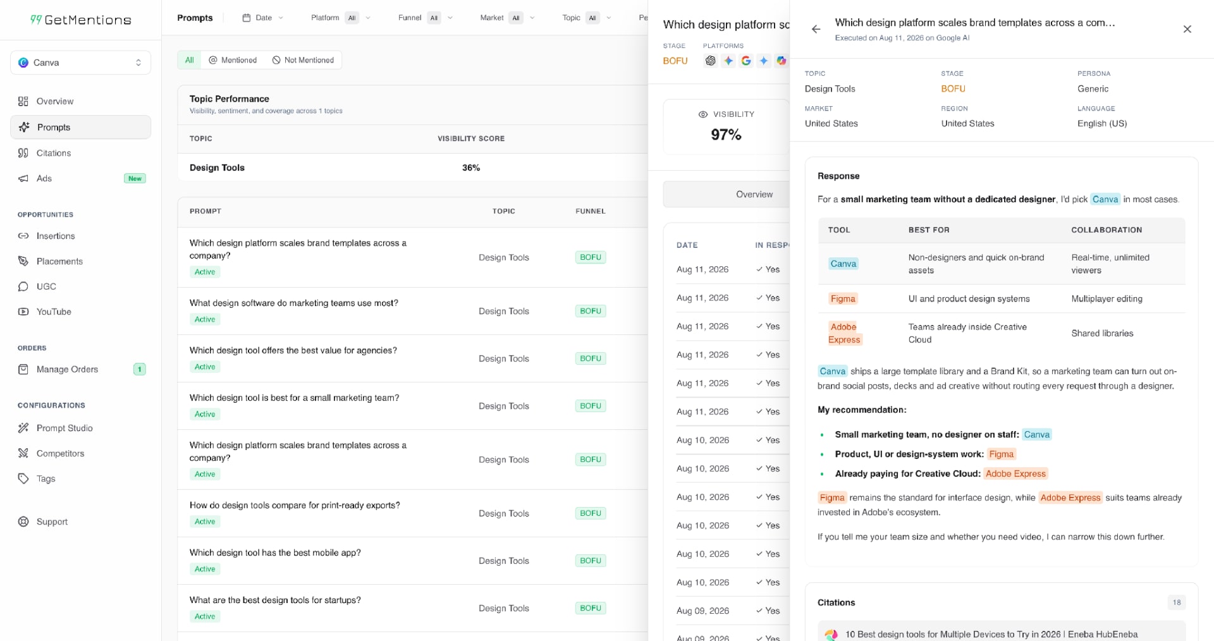
Task: Click the Insertions link icon
Action: coord(23,236)
